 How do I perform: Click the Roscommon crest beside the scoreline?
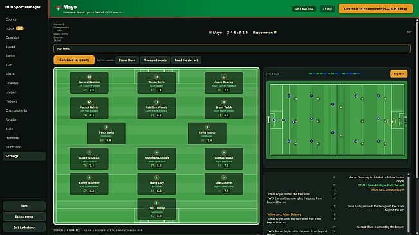275,33
